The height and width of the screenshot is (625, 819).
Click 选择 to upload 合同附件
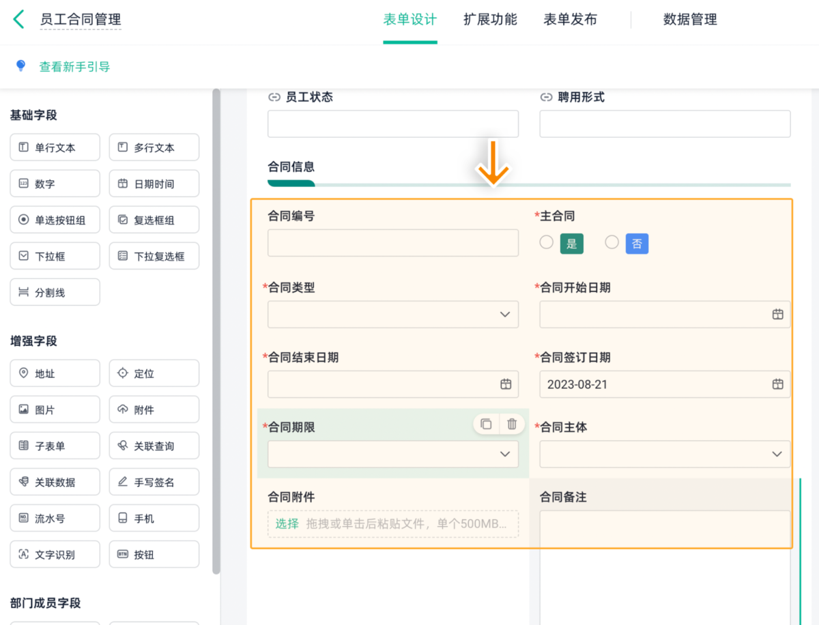pos(287,523)
